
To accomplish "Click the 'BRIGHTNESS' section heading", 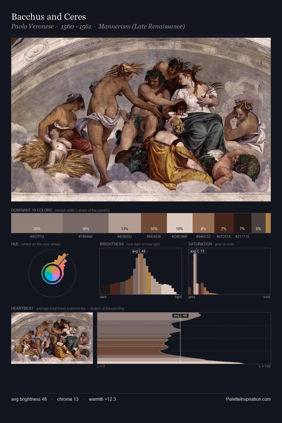I will pos(112,244).
